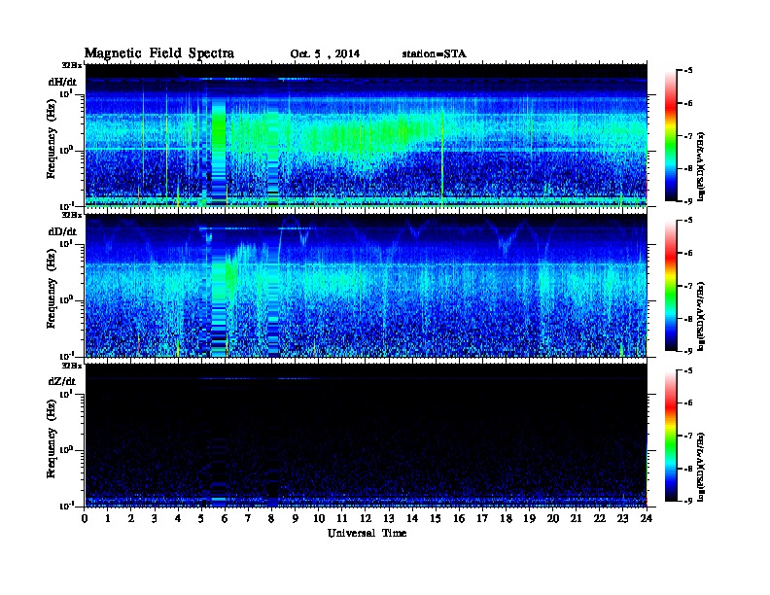
Task: Click hour 9 tick label on the Universal Time axis
Action: coord(296,519)
